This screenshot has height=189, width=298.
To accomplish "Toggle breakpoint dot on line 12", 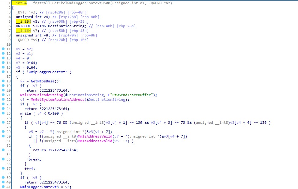I will pos(3,53).
